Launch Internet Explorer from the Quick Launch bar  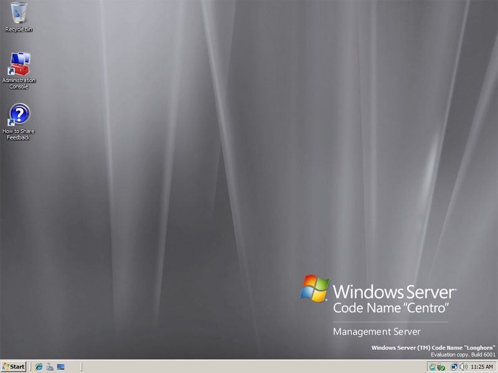click(39, 366)
